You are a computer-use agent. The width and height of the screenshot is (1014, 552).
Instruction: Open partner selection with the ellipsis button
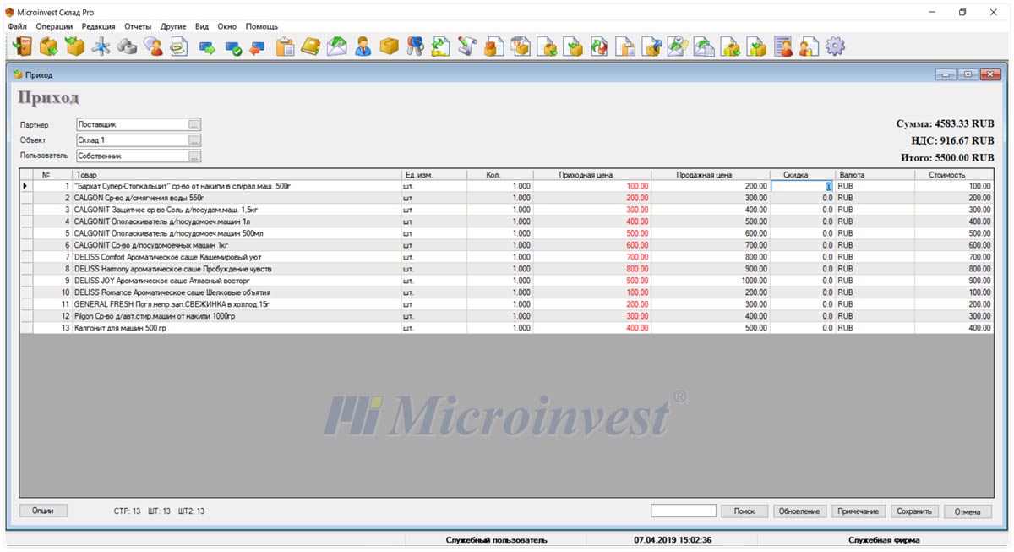[194, 125]
